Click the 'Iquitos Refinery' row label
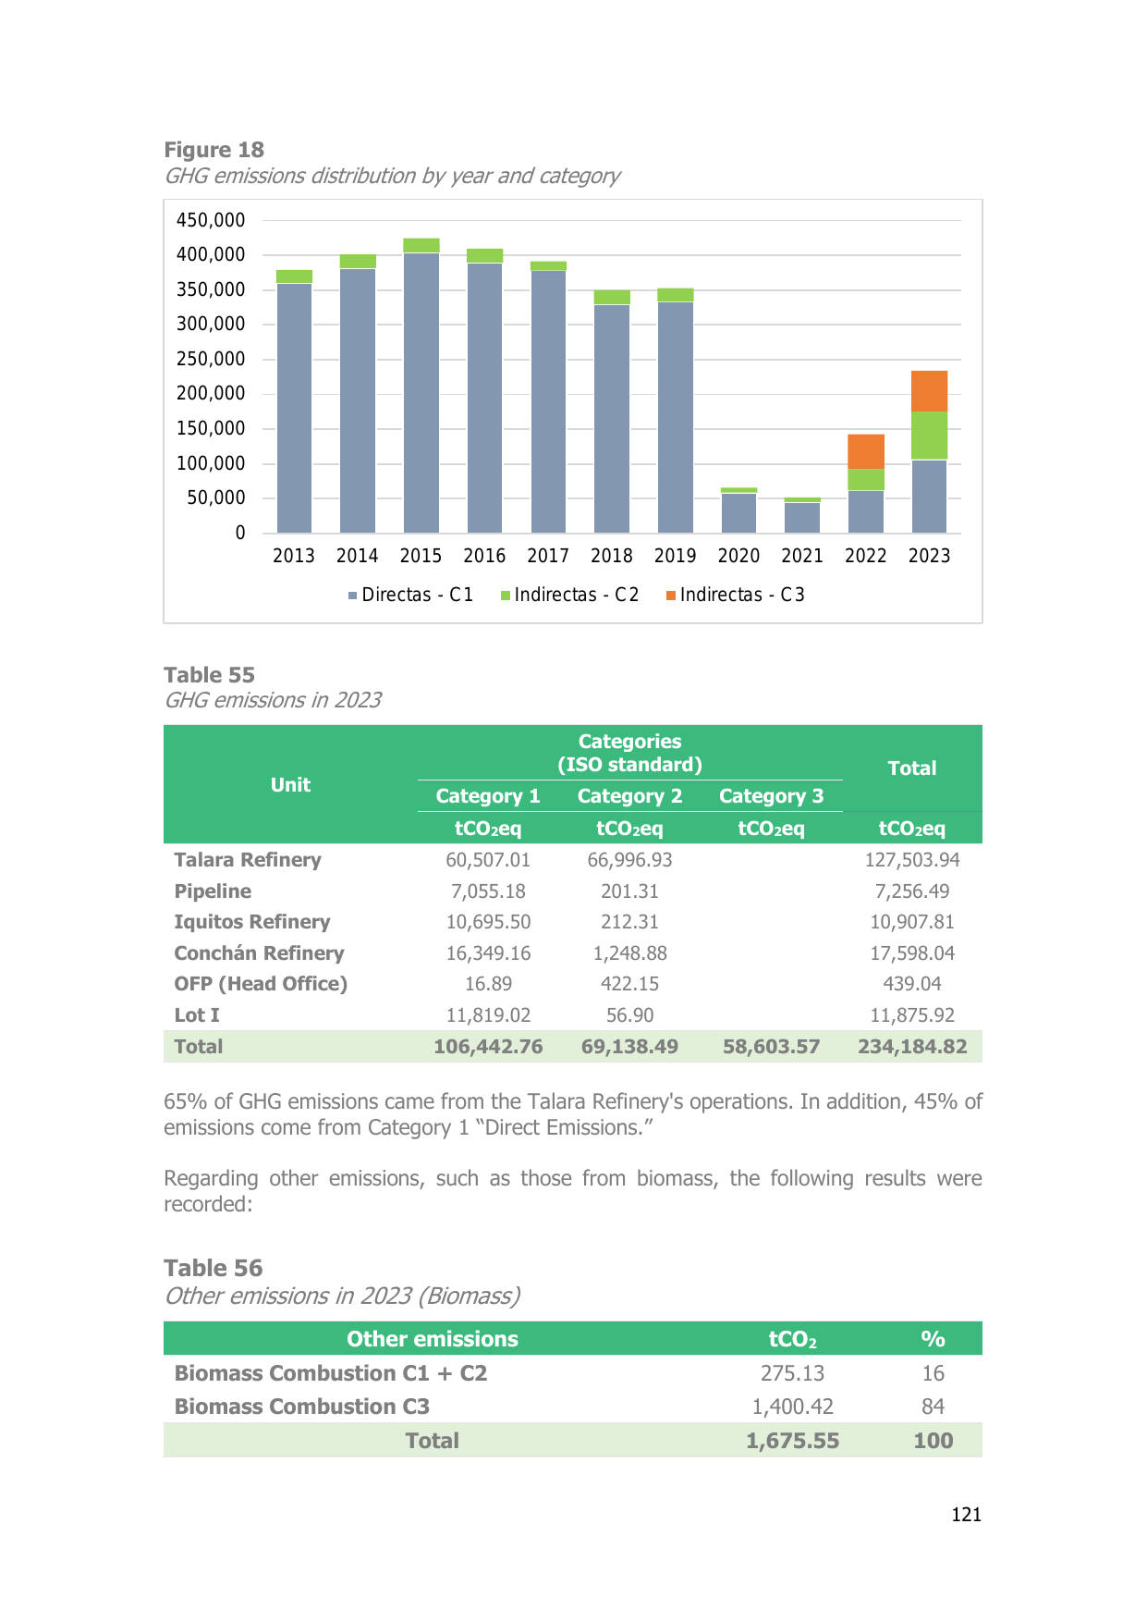Viewport: 1147px width, 1622px height. [252, 922]
